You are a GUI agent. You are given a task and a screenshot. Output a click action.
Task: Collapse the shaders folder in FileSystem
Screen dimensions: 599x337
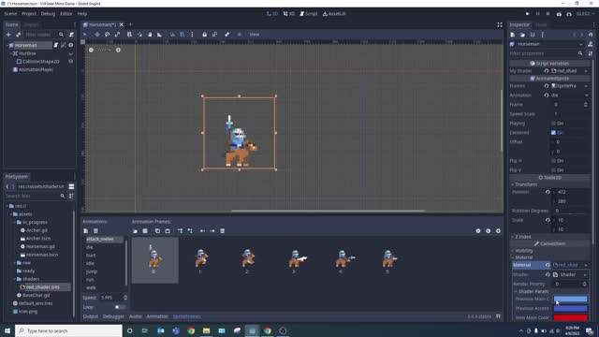(15, 279)
